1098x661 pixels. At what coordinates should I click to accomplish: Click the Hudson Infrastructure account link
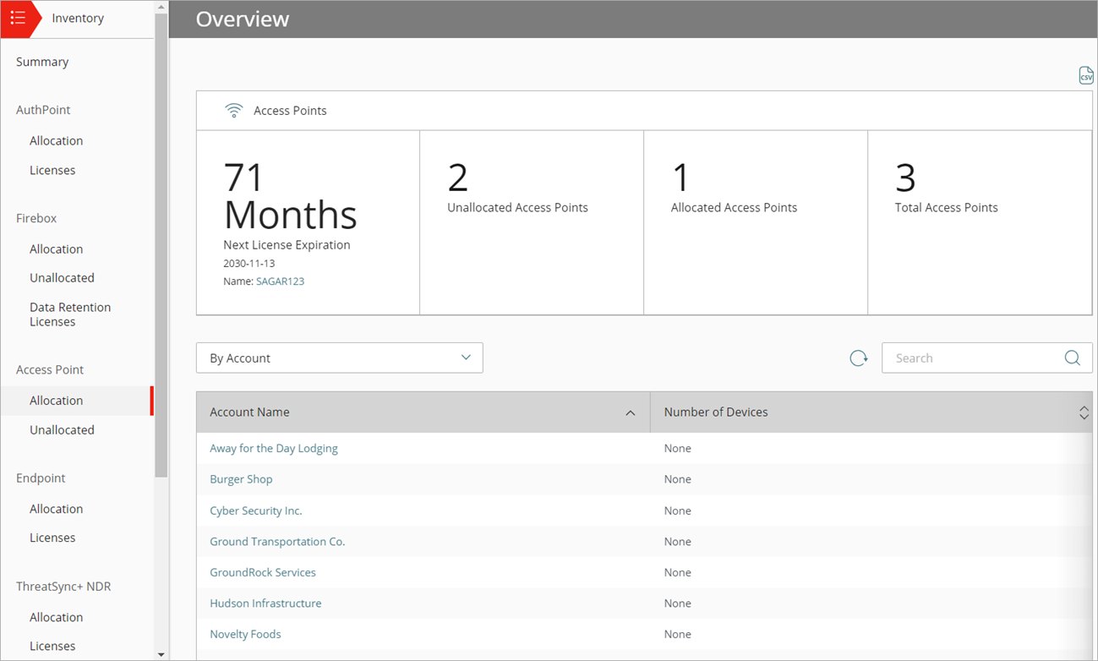265,603
